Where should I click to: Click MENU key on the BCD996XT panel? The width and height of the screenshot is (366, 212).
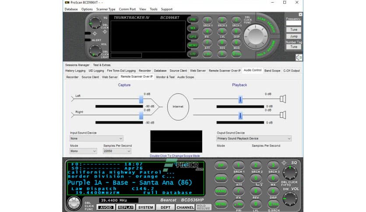(193, 45)
